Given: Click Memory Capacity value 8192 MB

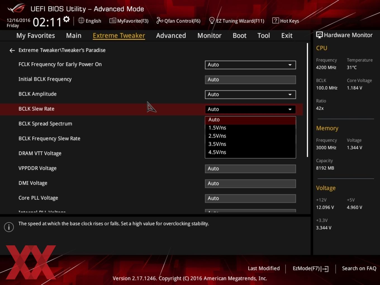Looking at the screenshot, I should (x=325, y=168).
